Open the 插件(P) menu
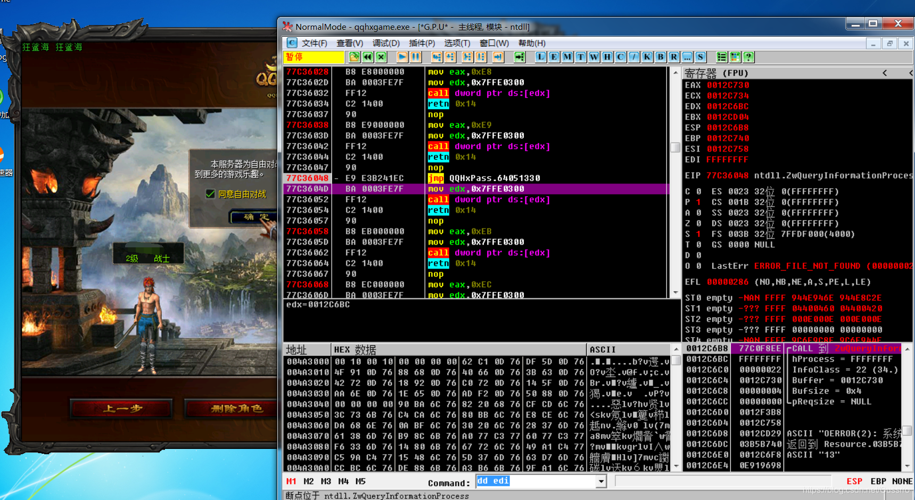The image size is (915, 500). pos(422,43)
